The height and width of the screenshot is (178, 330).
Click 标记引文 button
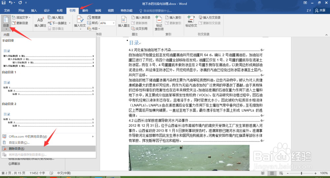(191, 22)
